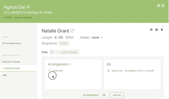This screenshot has height=99, width=169.
Task: Open the Lyrics & Chords editor
Action: [69, 52]
